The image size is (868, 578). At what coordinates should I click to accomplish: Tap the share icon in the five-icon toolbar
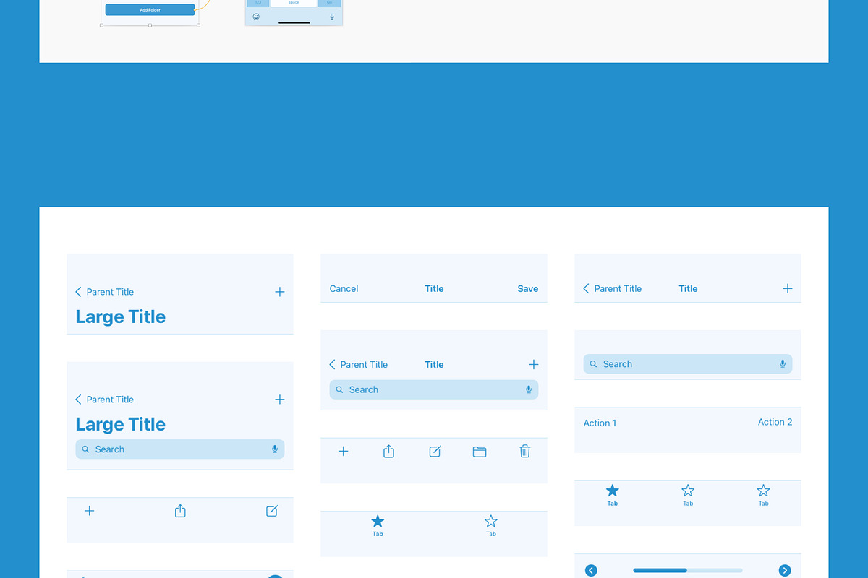[x=388, y=452]
